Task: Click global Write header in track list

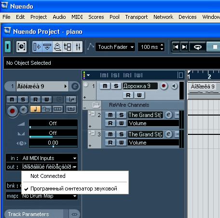Action: point(138,75)
